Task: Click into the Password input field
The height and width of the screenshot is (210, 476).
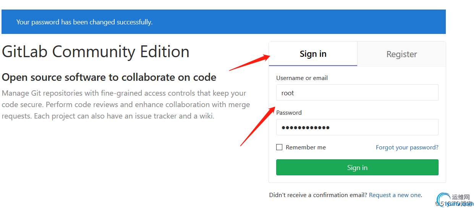Action: pos(357,127)
